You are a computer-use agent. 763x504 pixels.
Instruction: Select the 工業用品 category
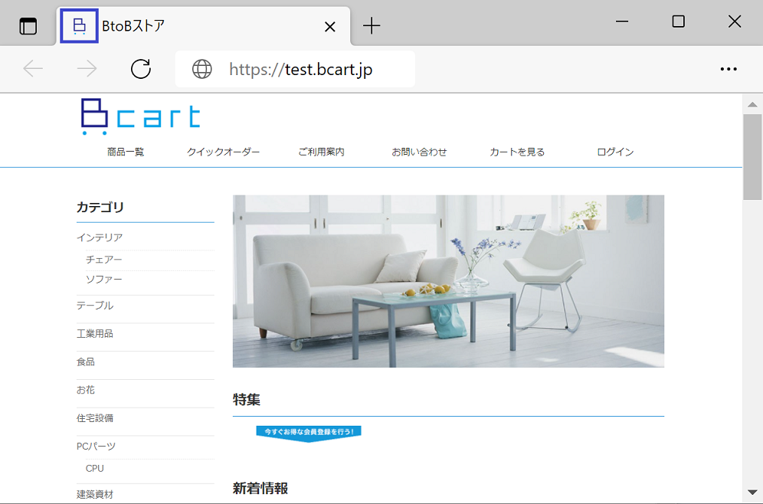(x=95, y=334)
